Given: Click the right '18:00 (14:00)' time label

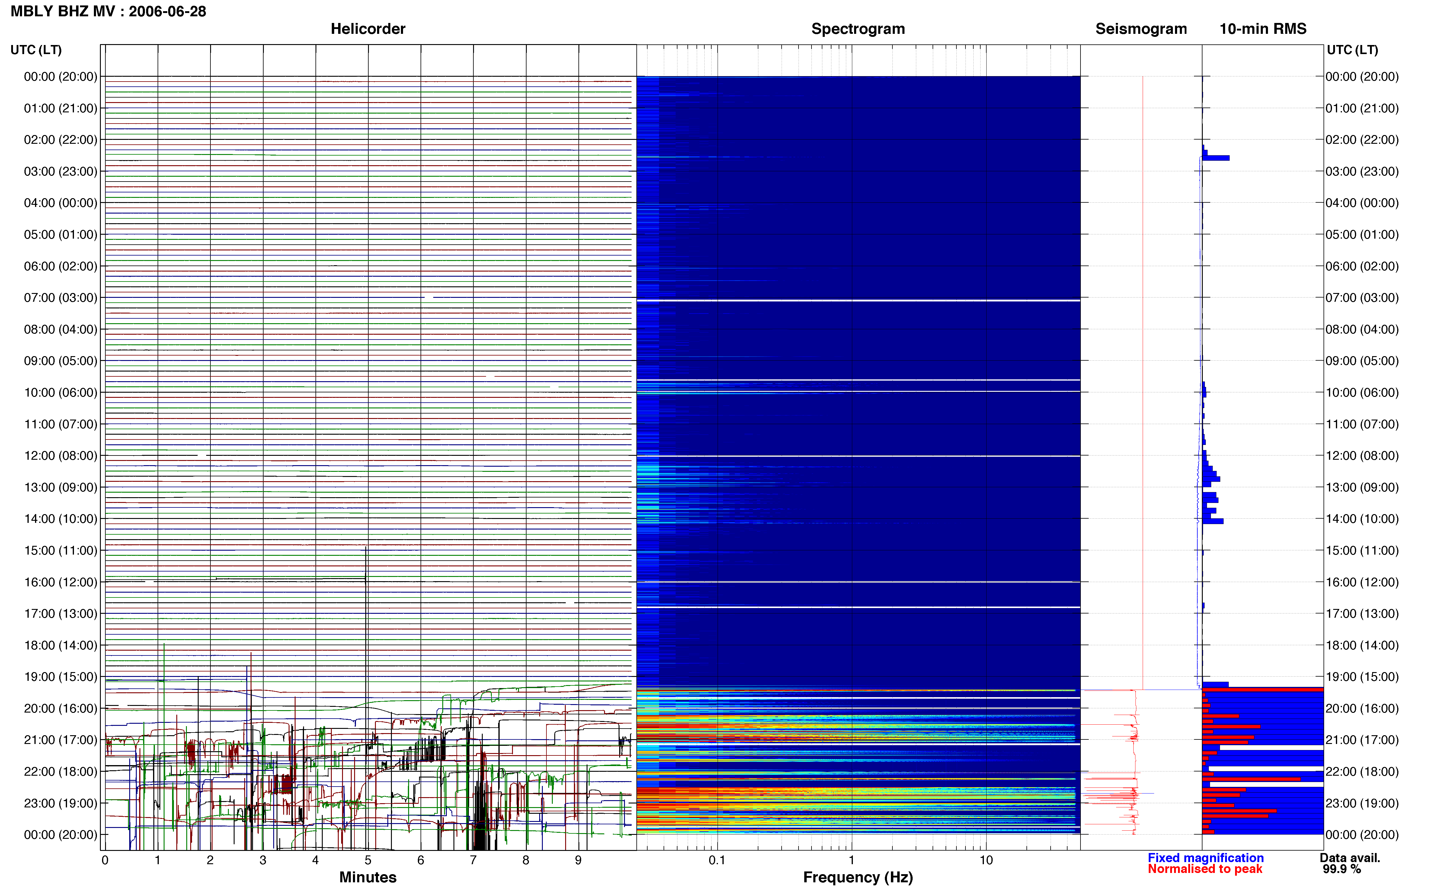Looking at the screenshot, I should click(1362, 645).
